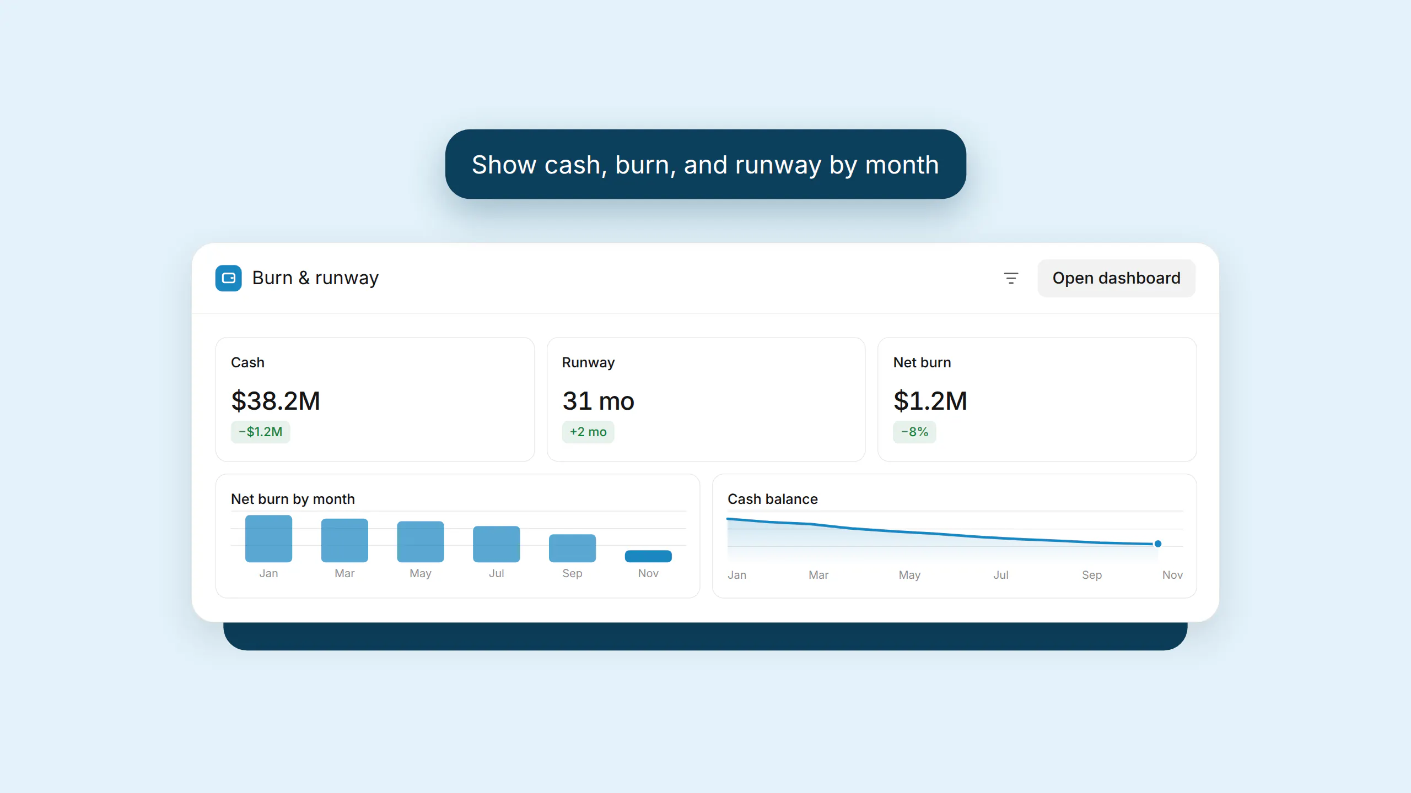Click the 'Net burn by month' chart title
The width and height of the screenshot is (1411, 793).
(293, 499)
